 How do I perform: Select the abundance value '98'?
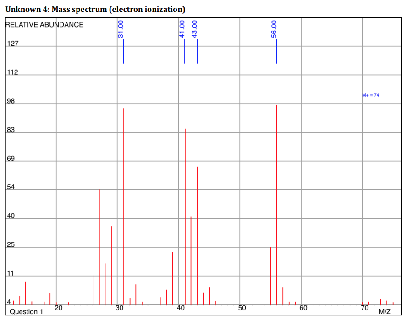(x=11, y=101)
